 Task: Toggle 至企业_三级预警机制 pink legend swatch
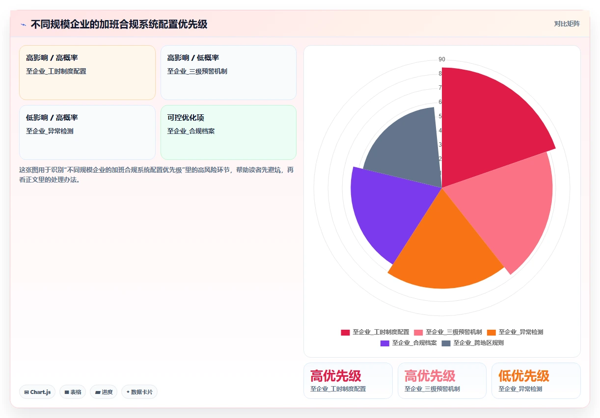[x=418, y=332]
